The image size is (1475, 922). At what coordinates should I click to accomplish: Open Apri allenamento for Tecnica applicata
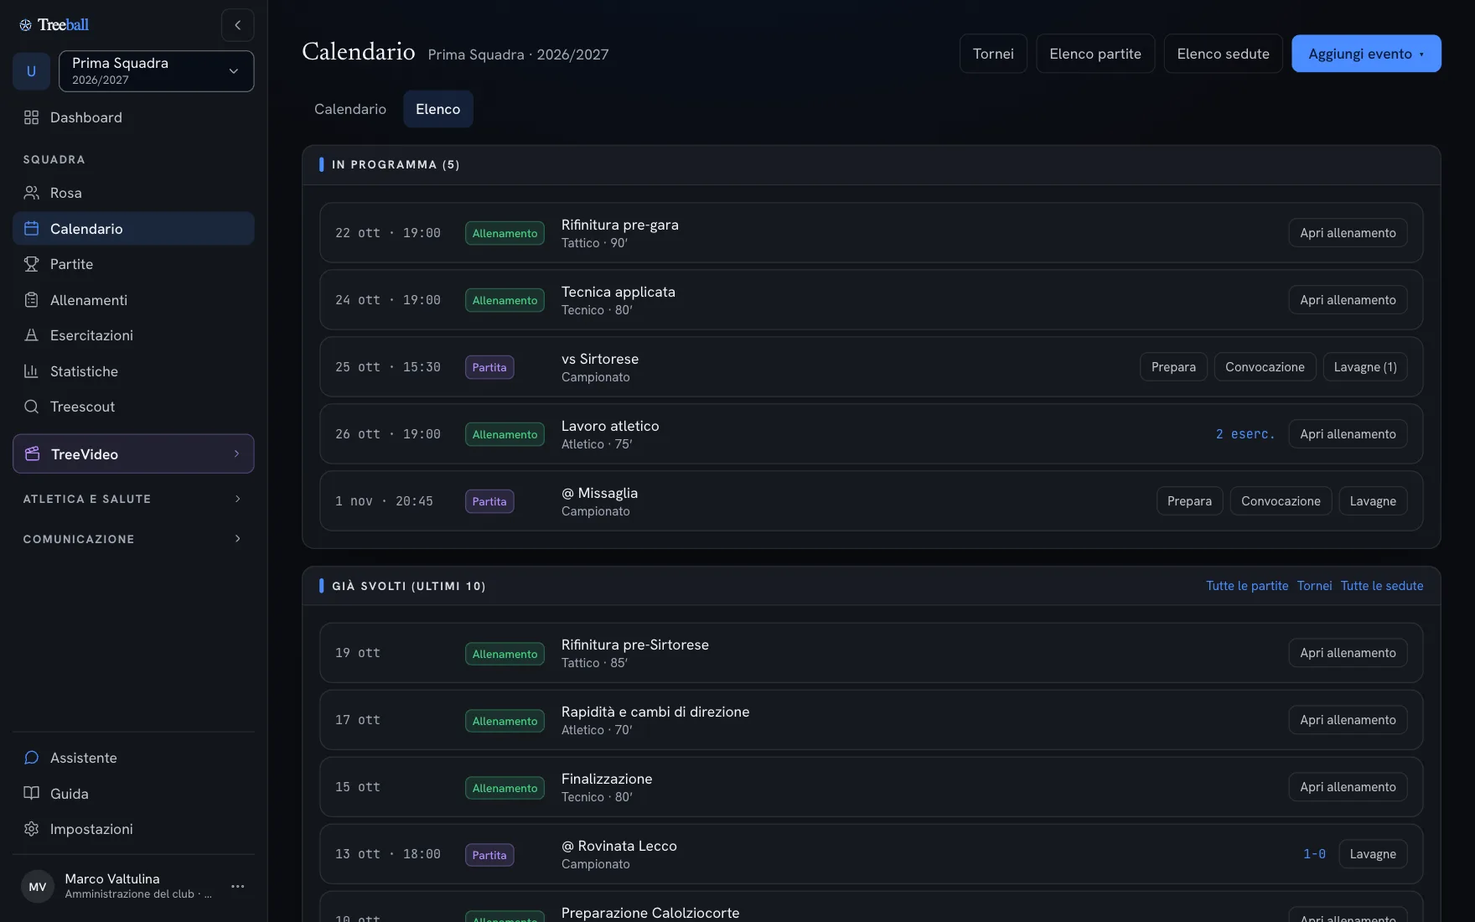[1348, 300]
